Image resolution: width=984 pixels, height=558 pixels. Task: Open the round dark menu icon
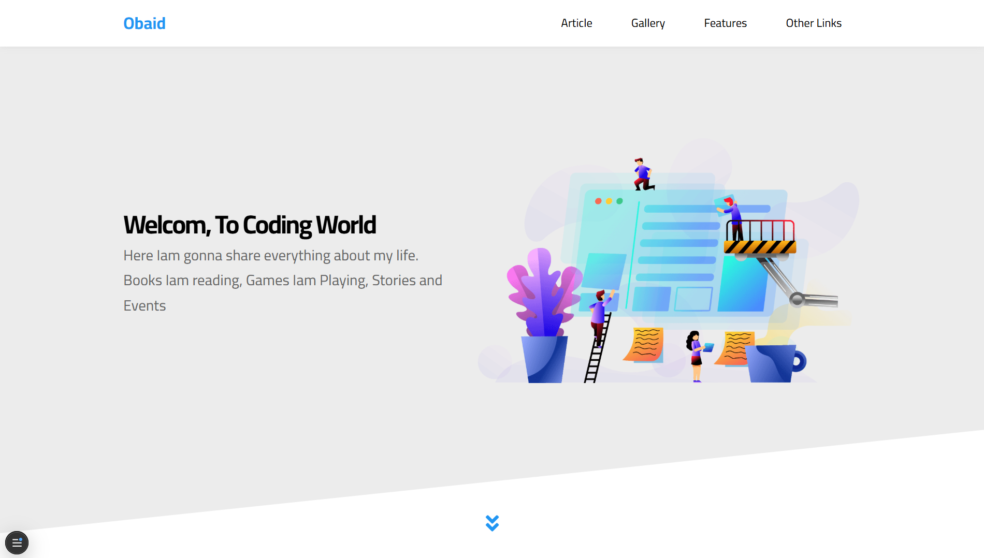[x=17, y=542]
